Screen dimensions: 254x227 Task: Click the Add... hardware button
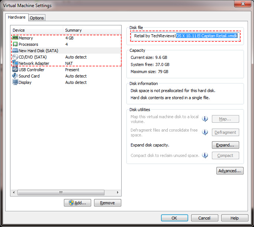[x=77, y=203]
